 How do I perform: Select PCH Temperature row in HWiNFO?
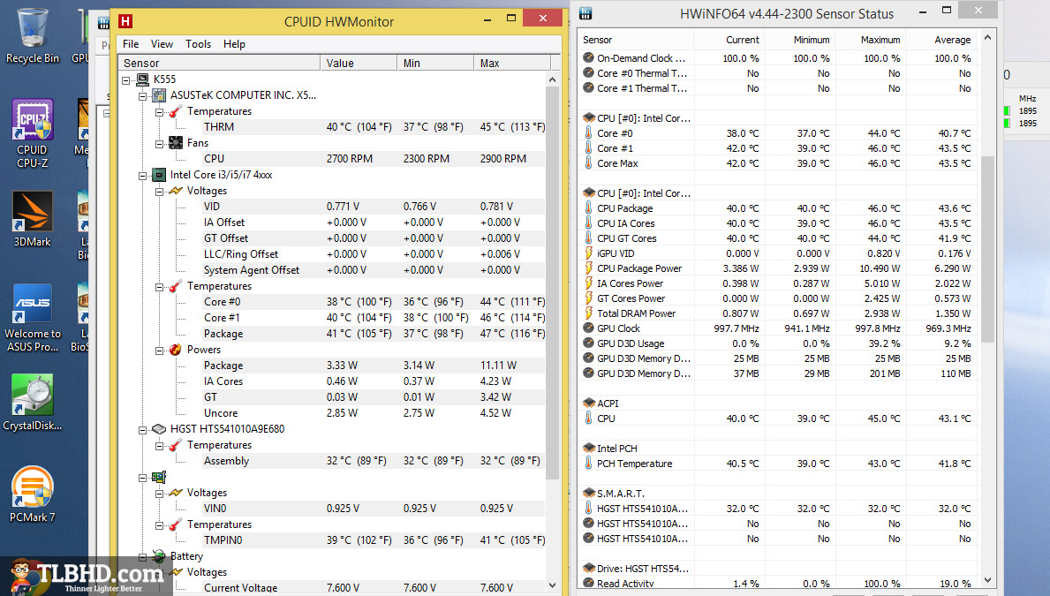coord(777,464)
